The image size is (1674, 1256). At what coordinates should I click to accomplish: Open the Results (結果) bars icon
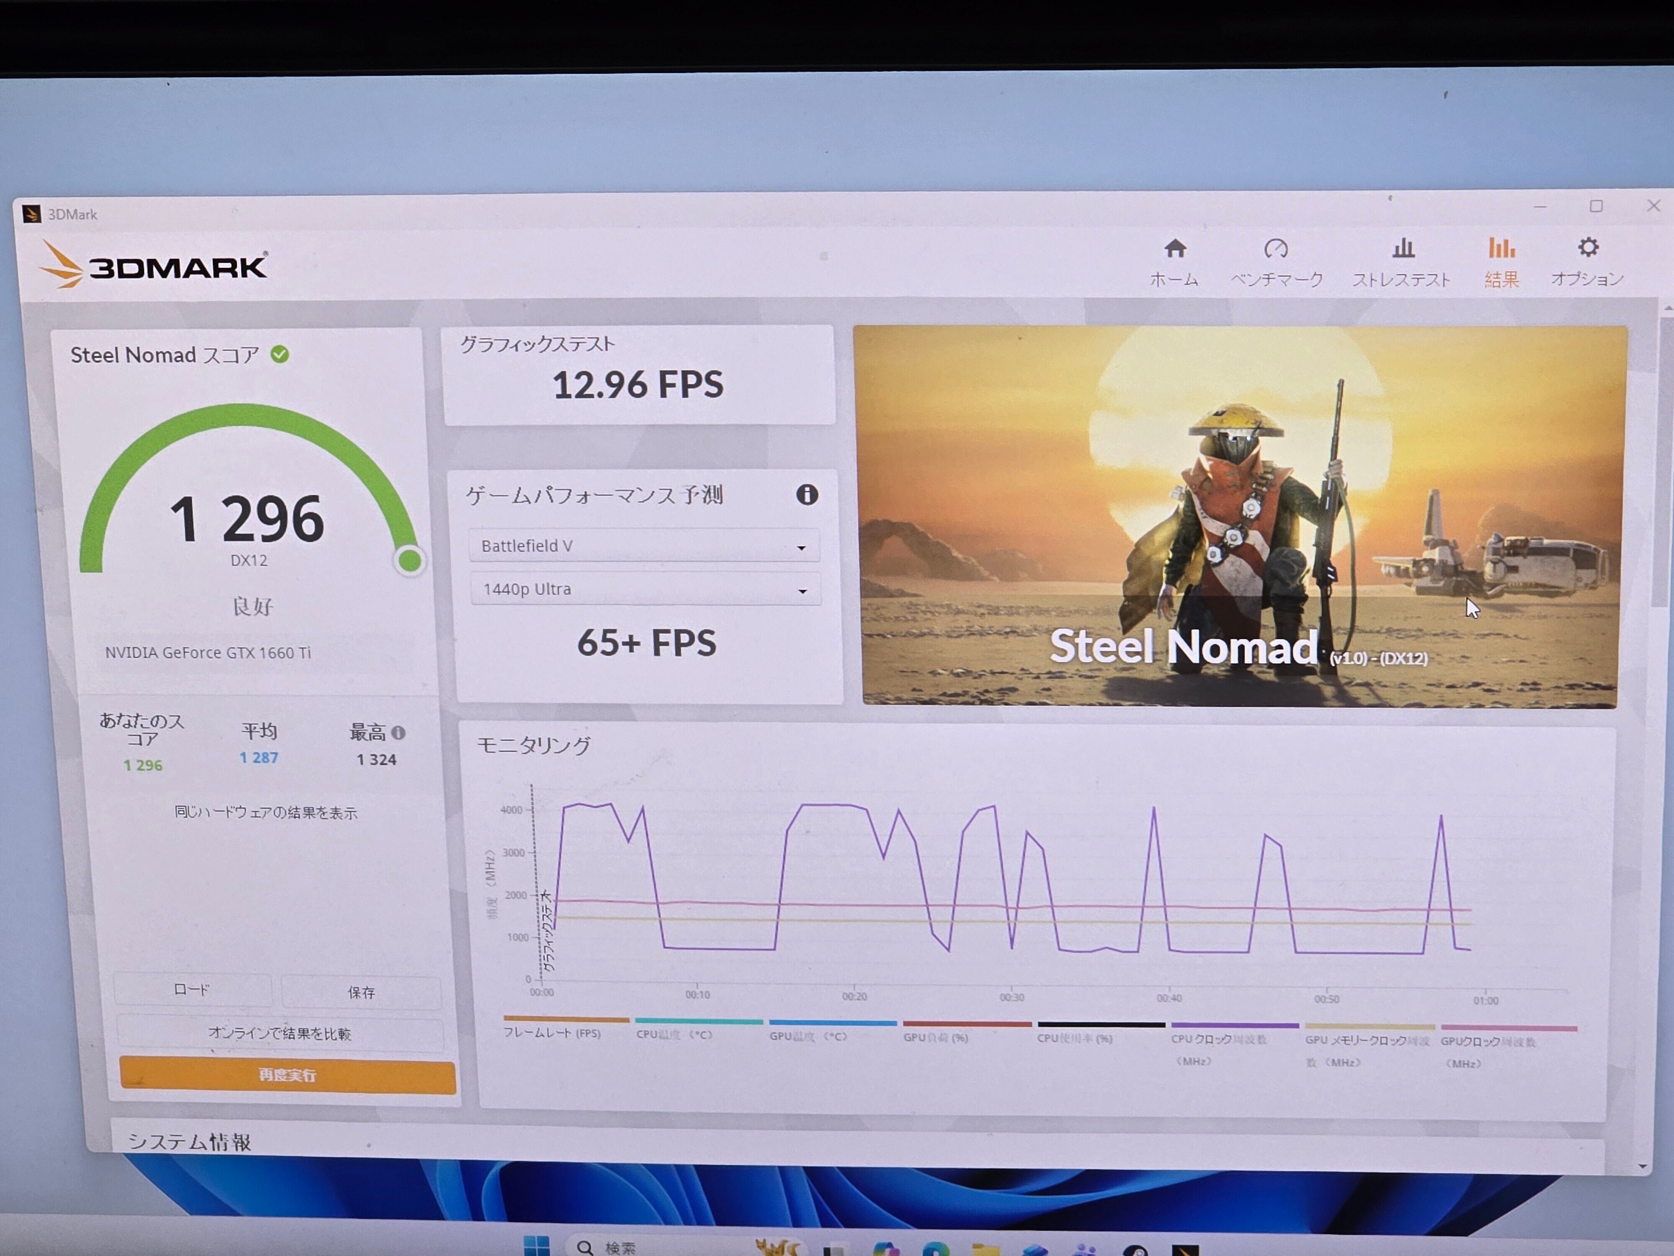tap(1502, 248)
